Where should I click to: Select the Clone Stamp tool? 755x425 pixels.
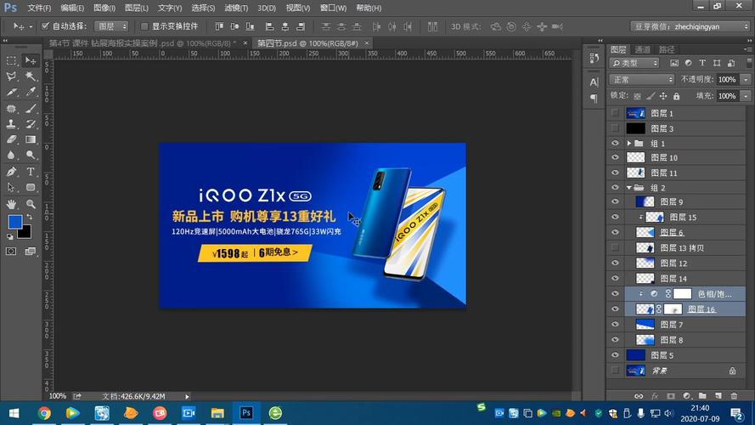(x=12, y=124)
